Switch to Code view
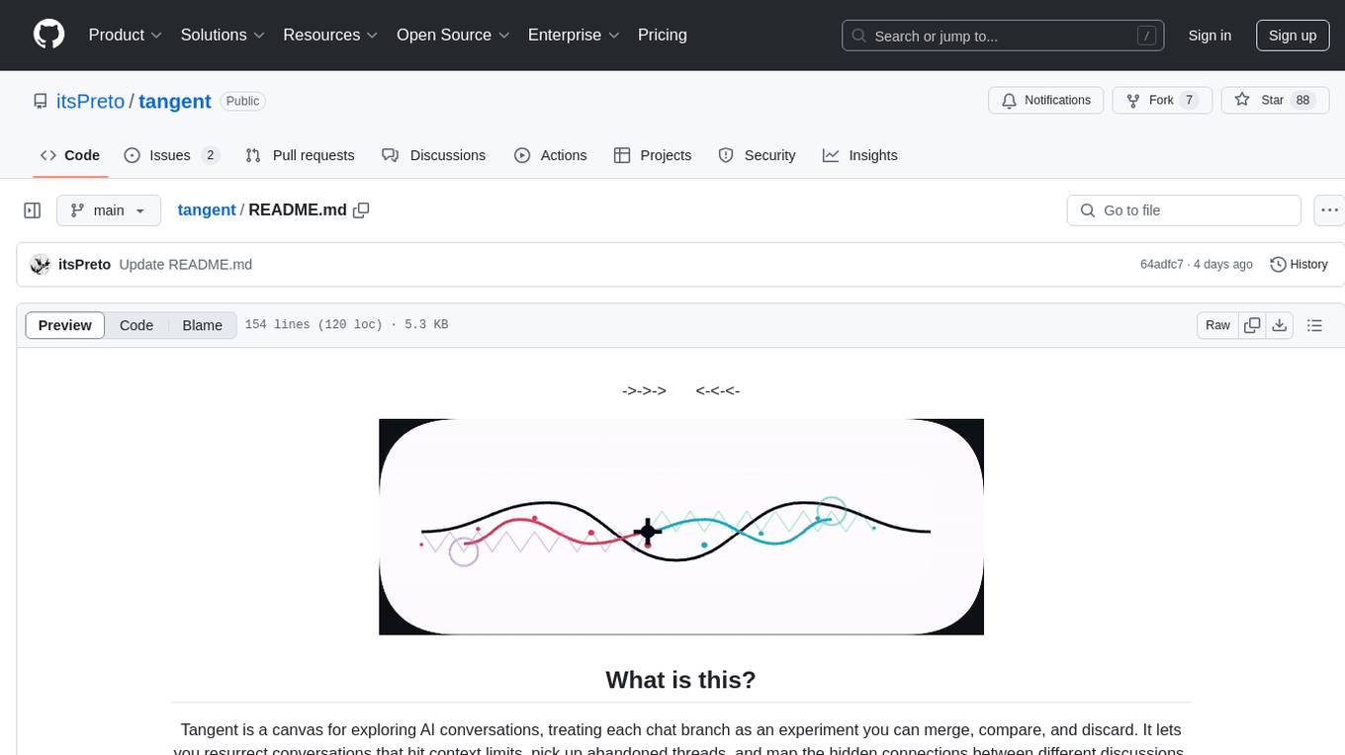 tap(136, 325)
